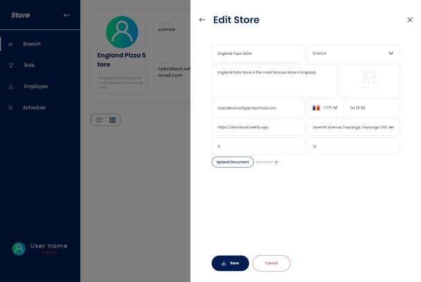Click the image upload placeholder

click(370, 80)
